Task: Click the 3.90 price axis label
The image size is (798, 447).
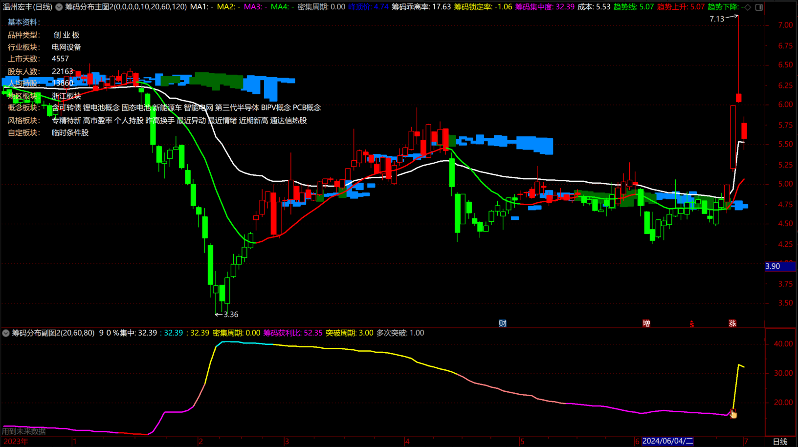Action: 780,266
